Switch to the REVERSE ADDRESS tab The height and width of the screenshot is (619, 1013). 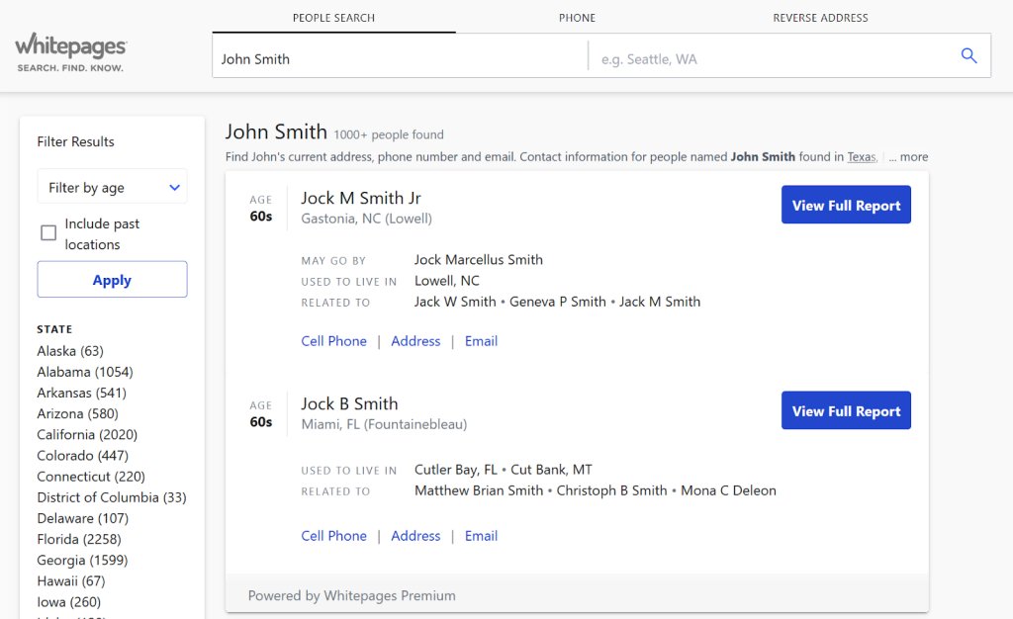tap(820, 18)
